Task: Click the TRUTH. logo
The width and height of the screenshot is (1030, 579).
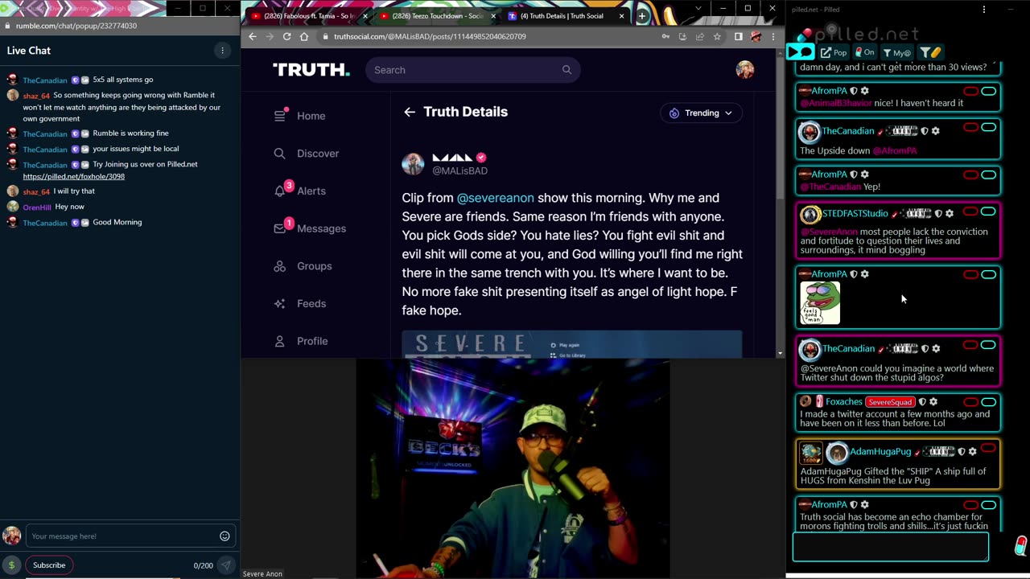Action: pos(311,70)
